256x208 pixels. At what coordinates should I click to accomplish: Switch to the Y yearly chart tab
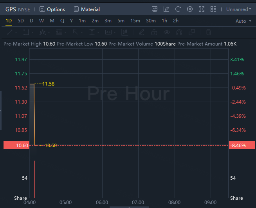click(x=71, y=21)
